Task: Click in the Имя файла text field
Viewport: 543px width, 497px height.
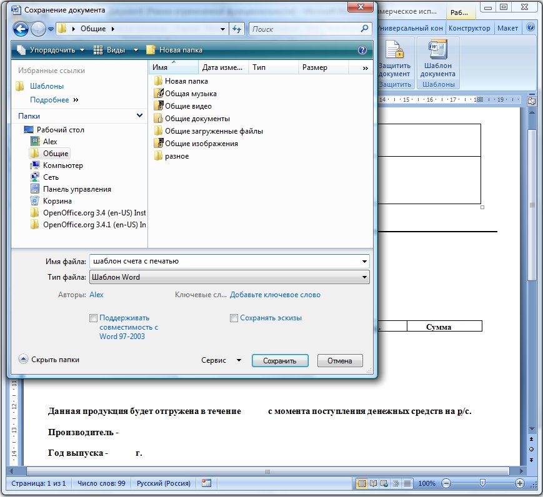Action: coord(225,262)
